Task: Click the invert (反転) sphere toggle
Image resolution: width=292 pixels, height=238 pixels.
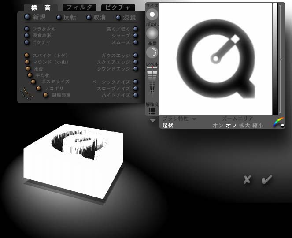Action: point(59,18)
